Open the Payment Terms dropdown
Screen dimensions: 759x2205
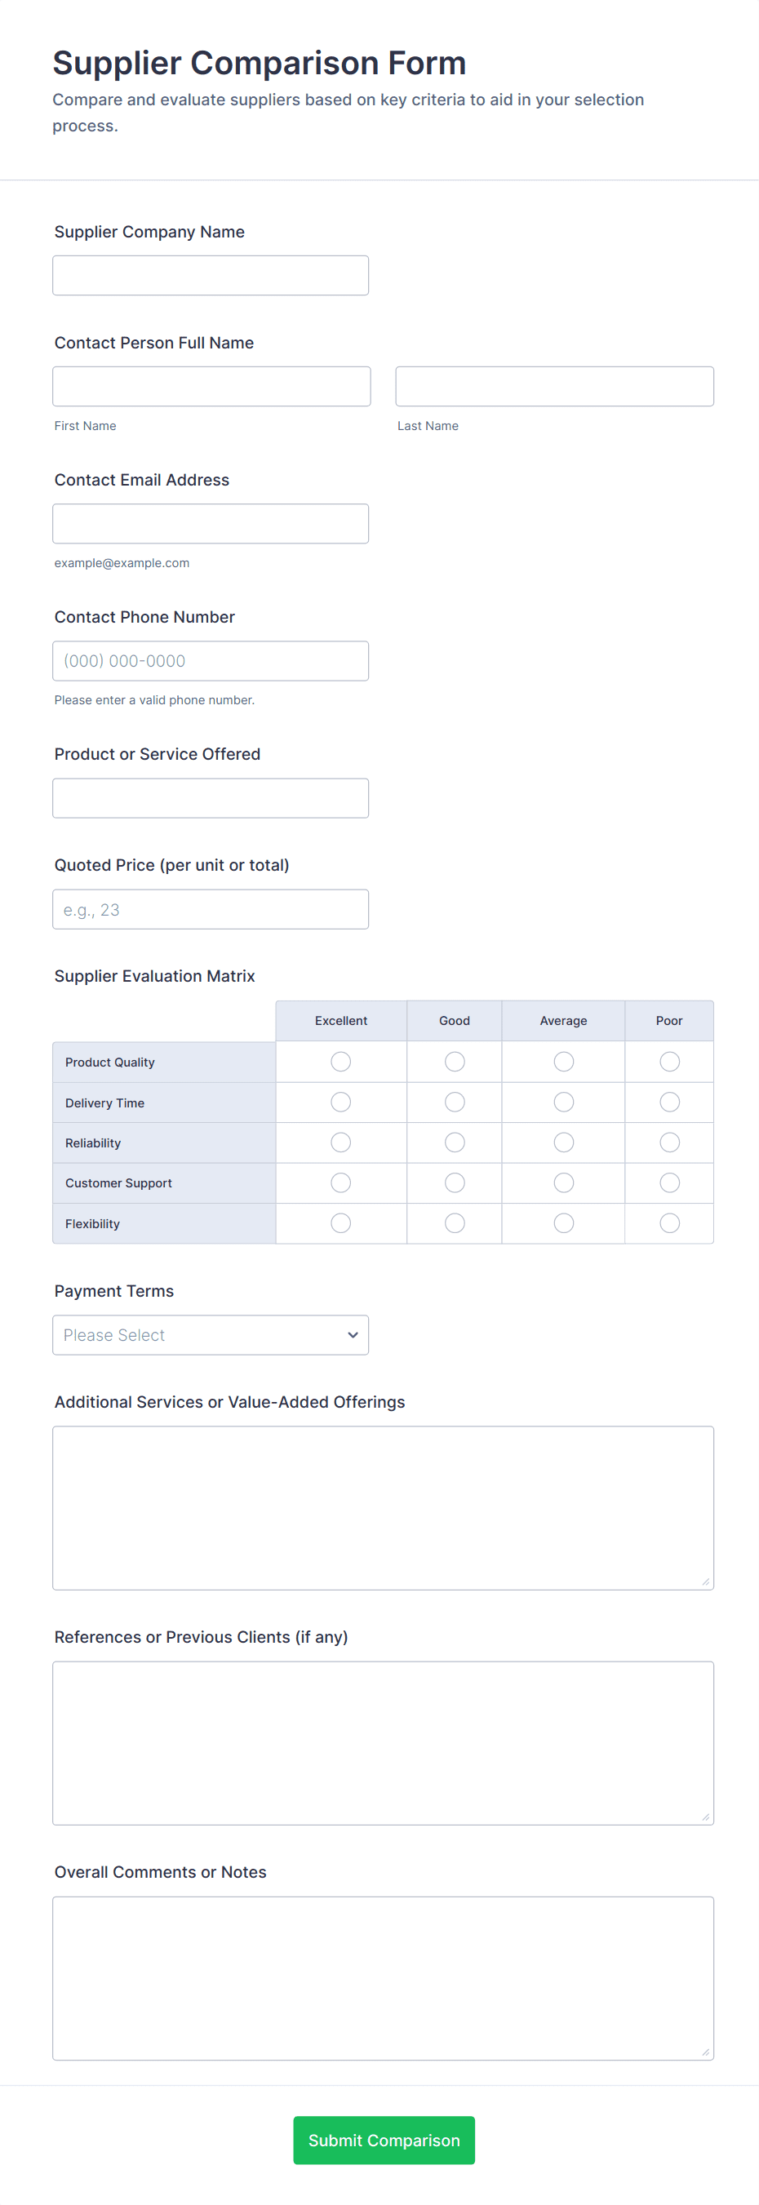tap(211, 1334)
